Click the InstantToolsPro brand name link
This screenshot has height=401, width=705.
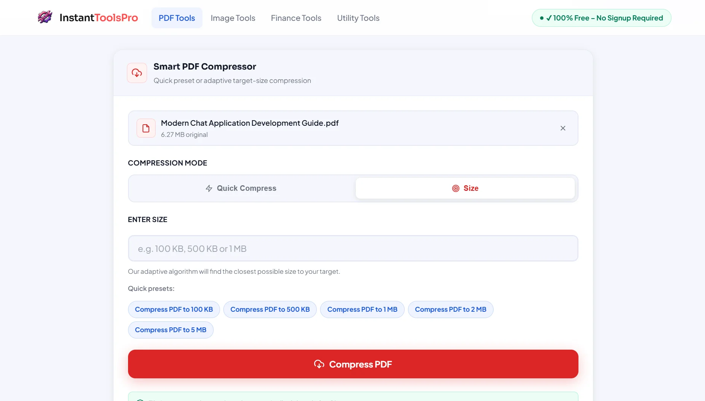point(99,18)
